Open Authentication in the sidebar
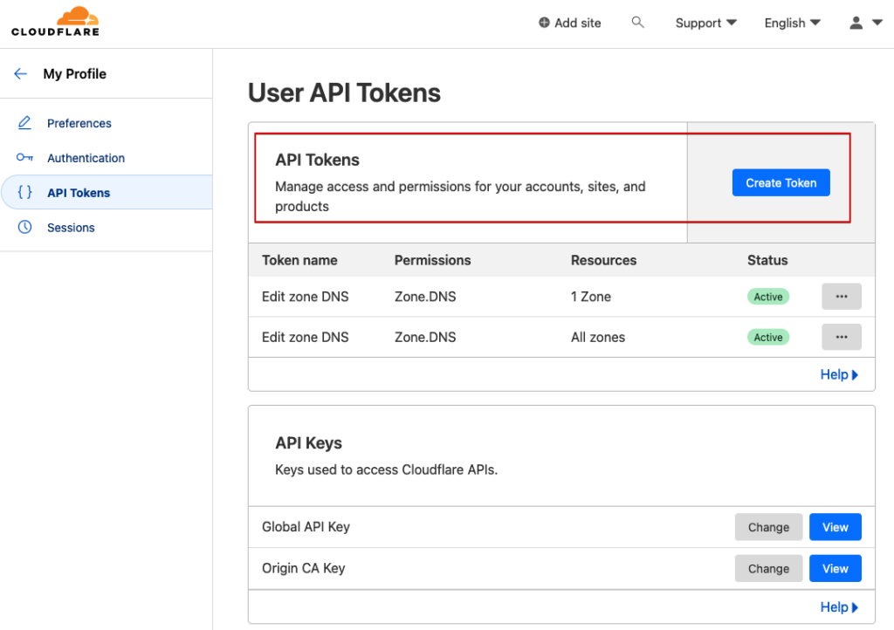This screenshot has height=630, width=894. [x=86, y=158]
